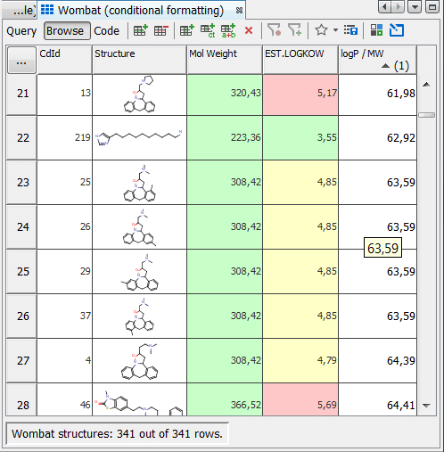The height and width of the screenshot is (452, 444).
Task: Click the add chemical terms field icon
Action: pyautogui.click(x=208, y=31)
